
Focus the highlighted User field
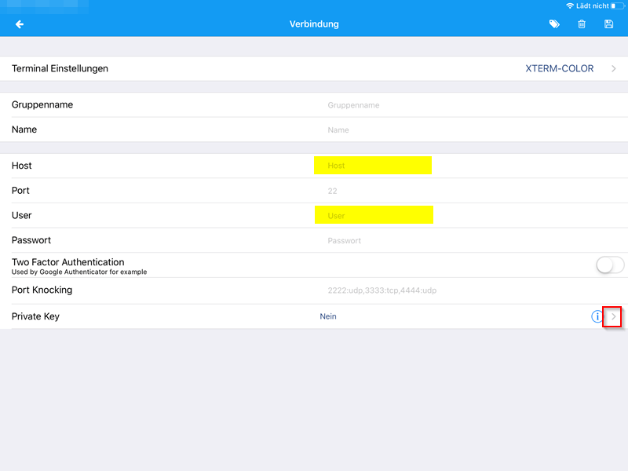tap(374, 215)
